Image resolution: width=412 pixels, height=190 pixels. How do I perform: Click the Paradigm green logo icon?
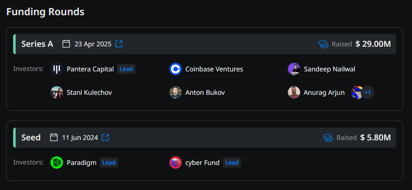tap(57, 163)
